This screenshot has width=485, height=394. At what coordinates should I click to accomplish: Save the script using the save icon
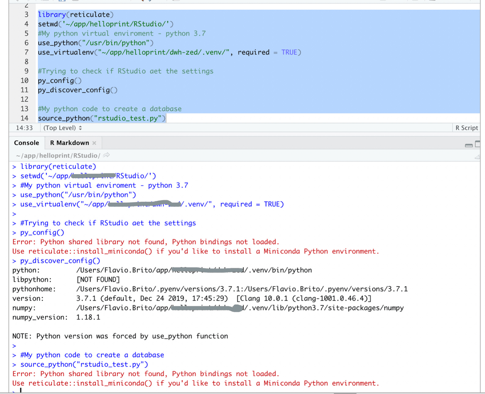[63, 1]
